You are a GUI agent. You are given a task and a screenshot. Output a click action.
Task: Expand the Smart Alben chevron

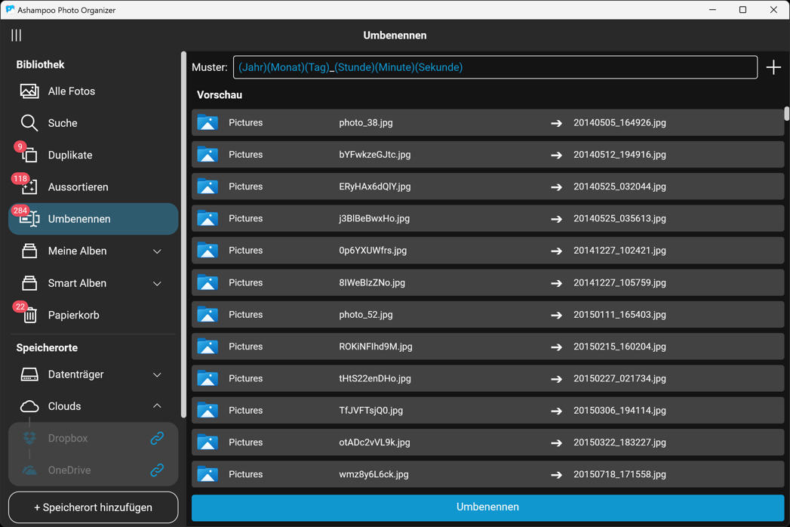click(157, 283)
